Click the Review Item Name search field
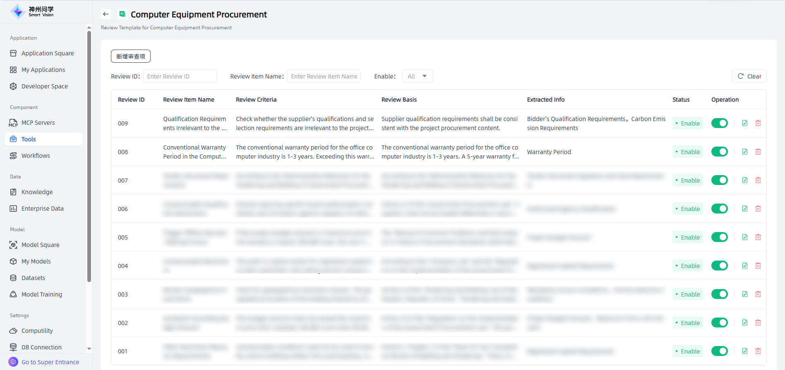 324,76
